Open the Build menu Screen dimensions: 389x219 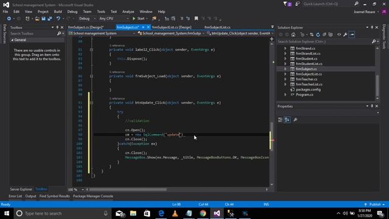pyautogui.click(x=58, y=12)
